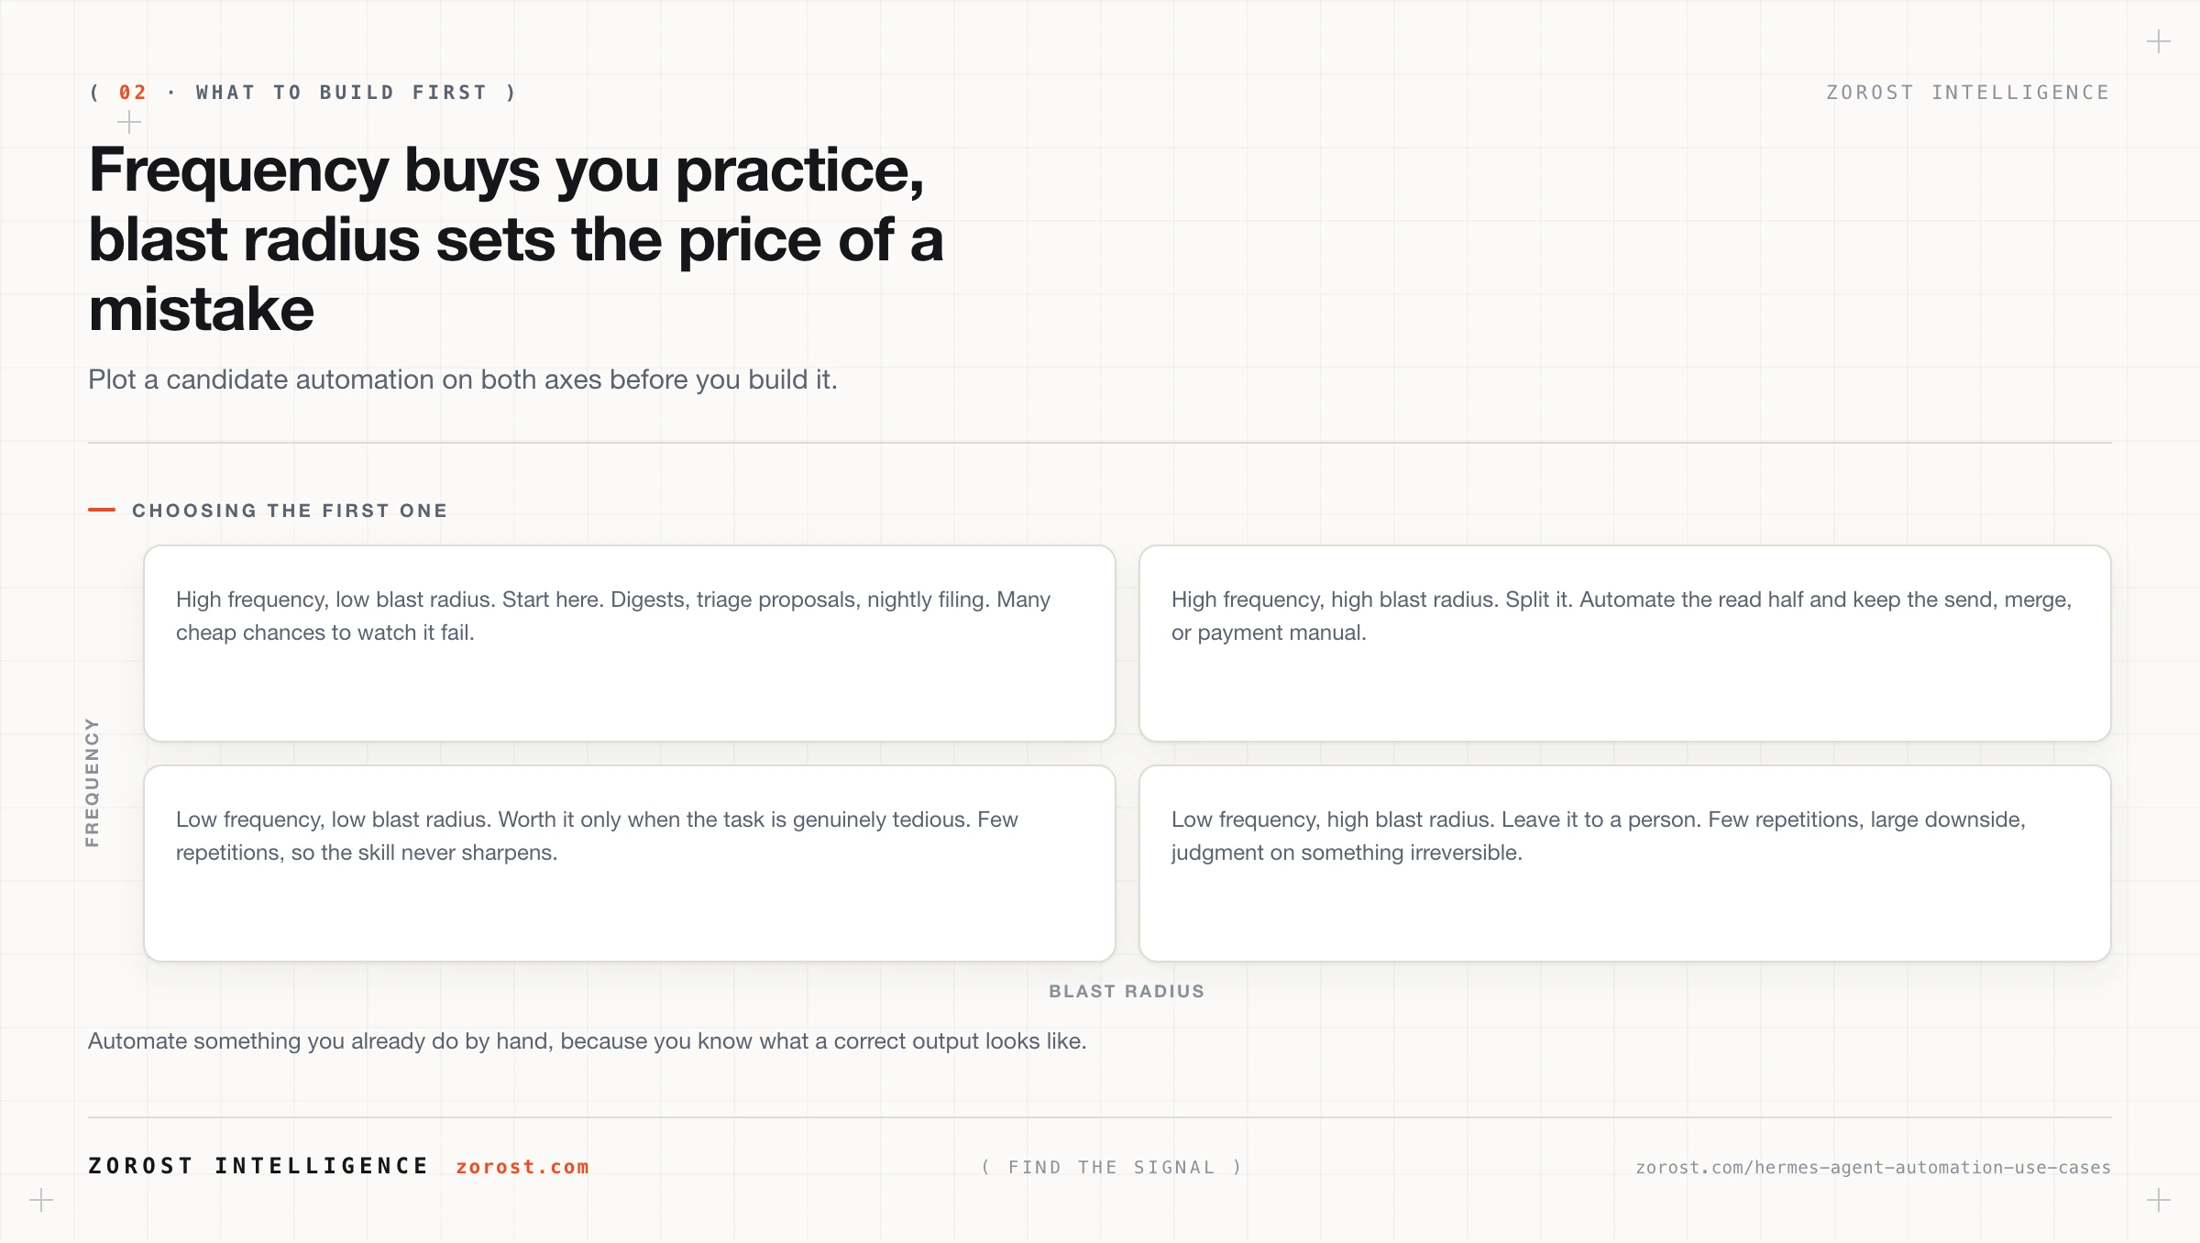The height and width of the screenshot is (1243, 2200).
Task: Click the plus crosshair in top-right corner
Action: 2159,42
